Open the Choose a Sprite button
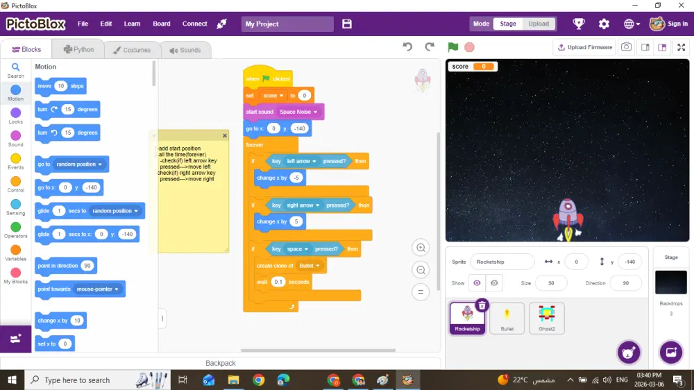This screenshot has width=694, height=390. pyautogui.click(x=629, y=353)
